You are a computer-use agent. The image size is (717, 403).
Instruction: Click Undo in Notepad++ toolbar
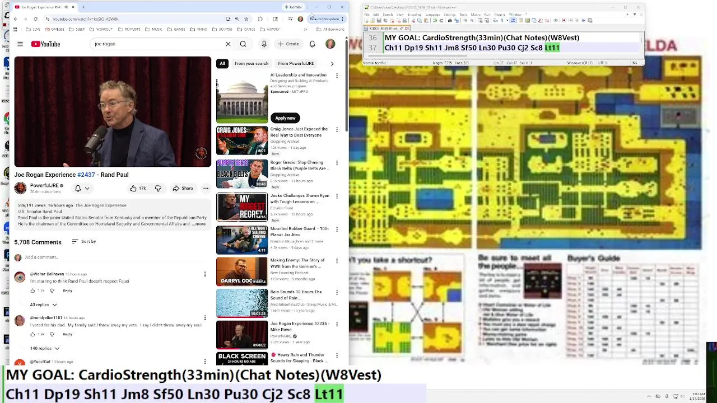click(x=435, y=20)
